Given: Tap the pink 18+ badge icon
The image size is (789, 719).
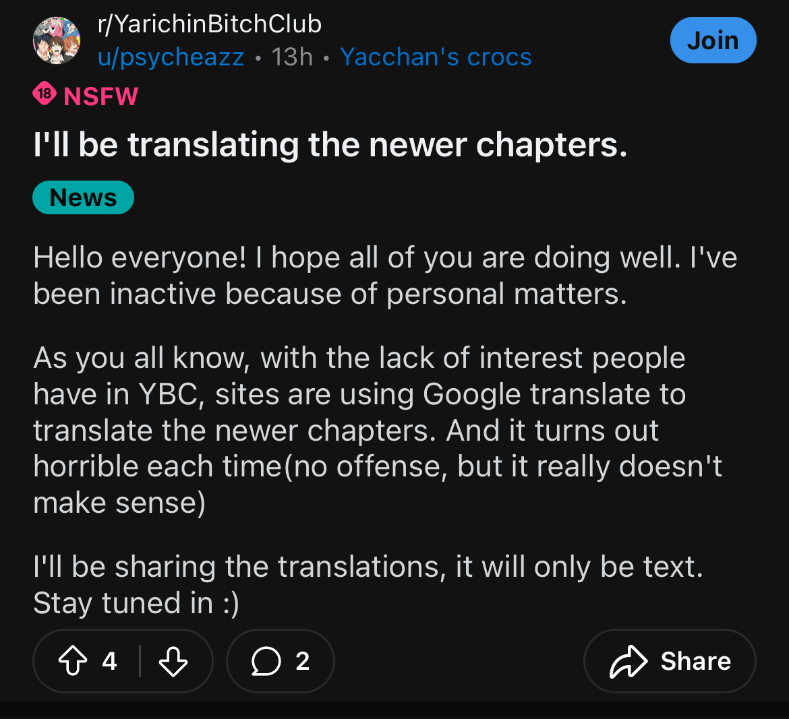Looking at the screenshot, I should [44, 94].
